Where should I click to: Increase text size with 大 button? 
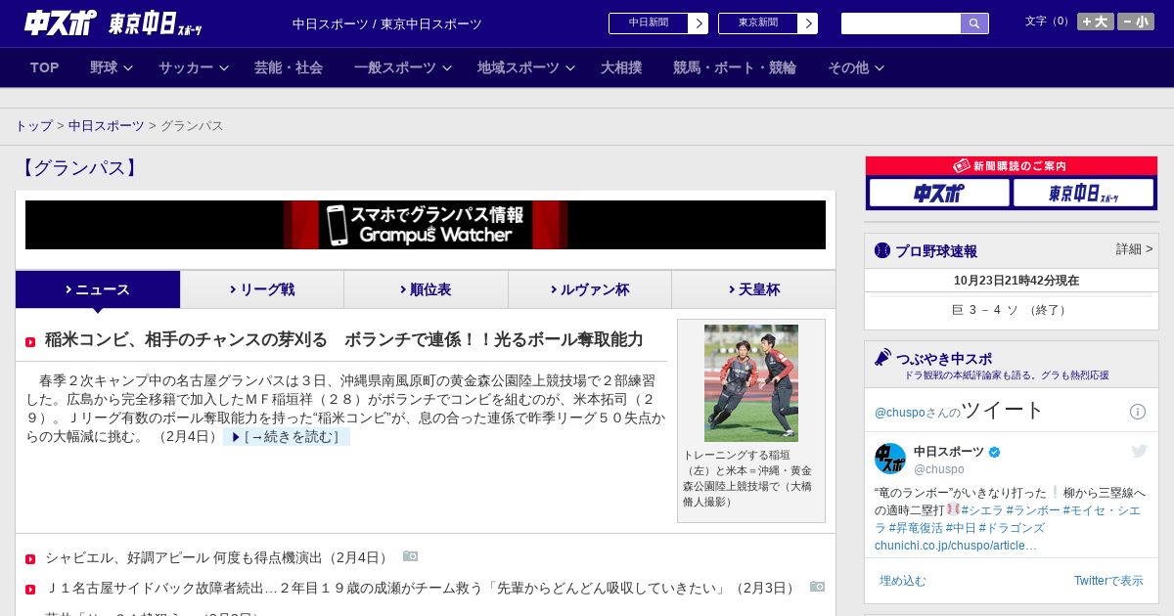1096,22
